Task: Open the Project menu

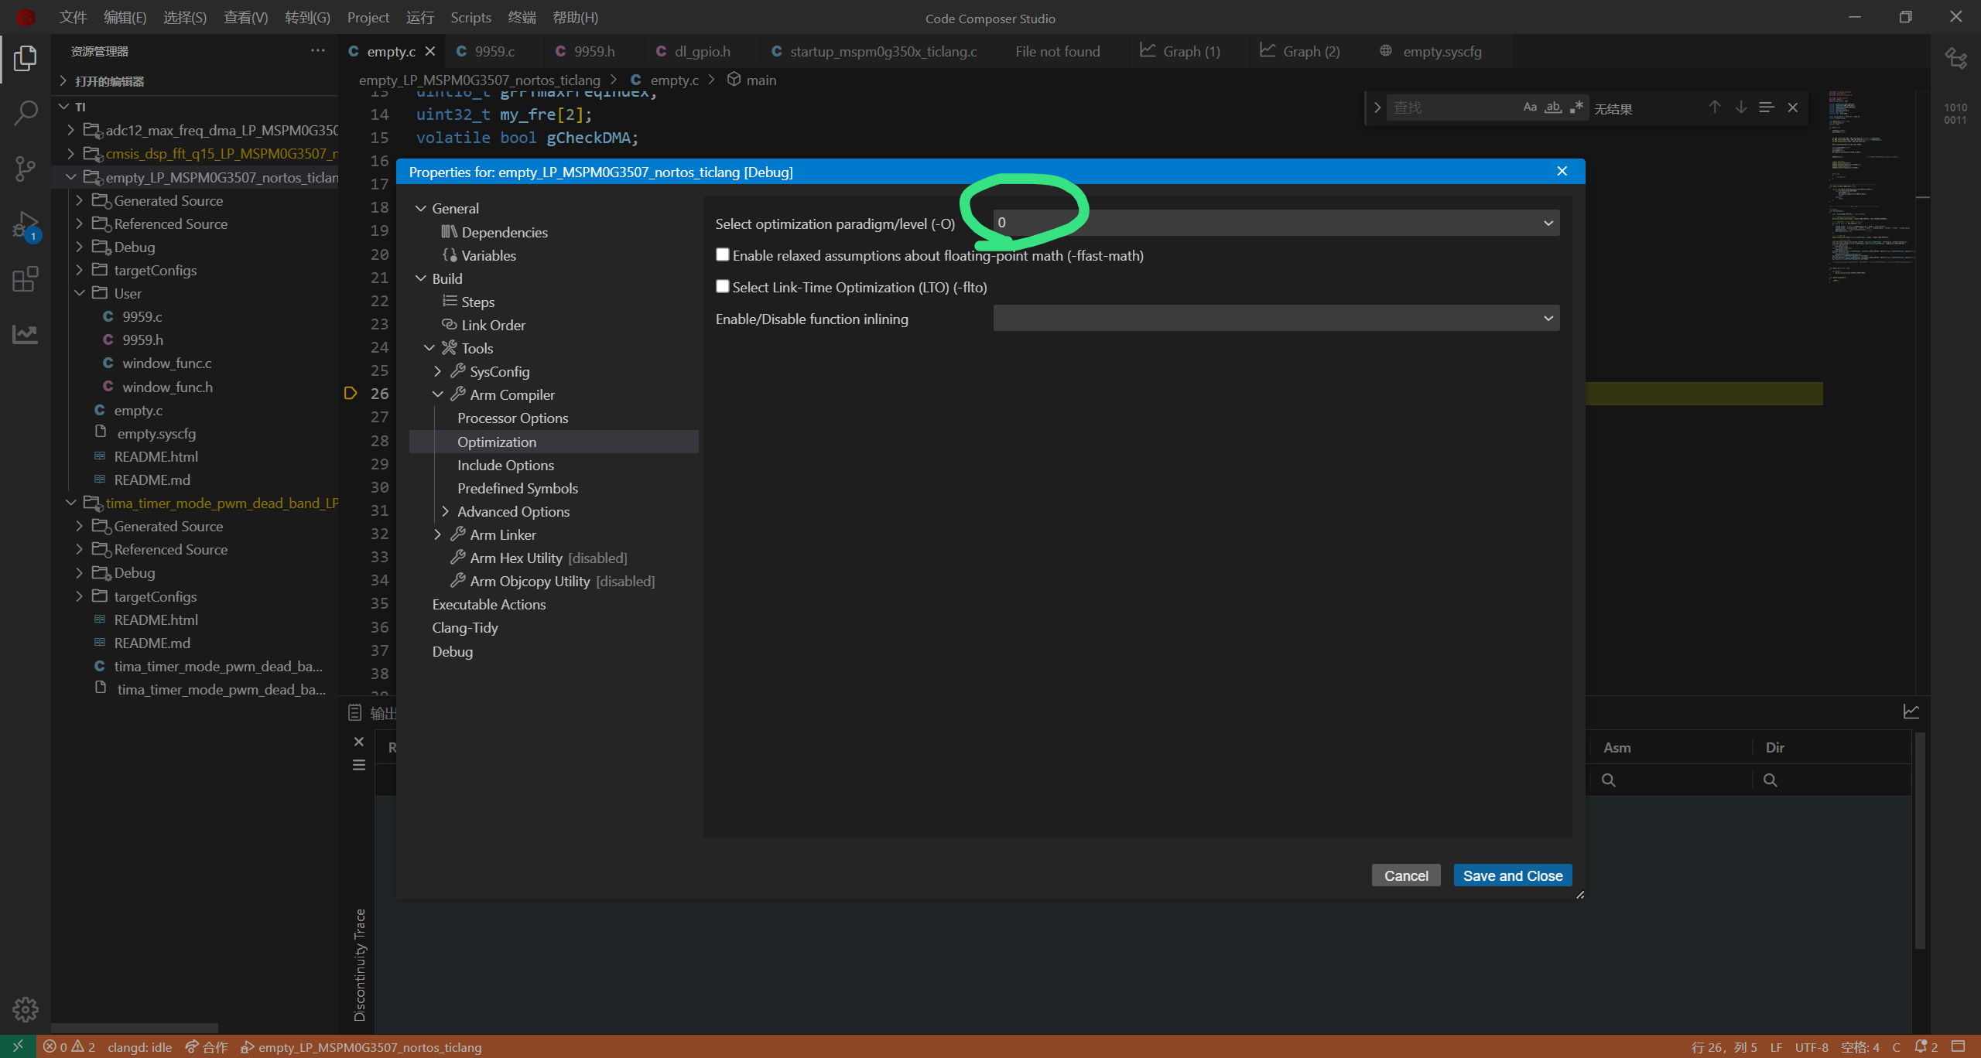Action: coord(368,17)
